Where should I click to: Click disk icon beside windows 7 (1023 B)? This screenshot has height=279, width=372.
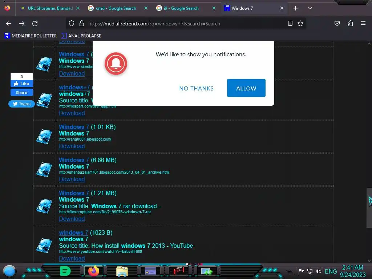pos(44,246)
